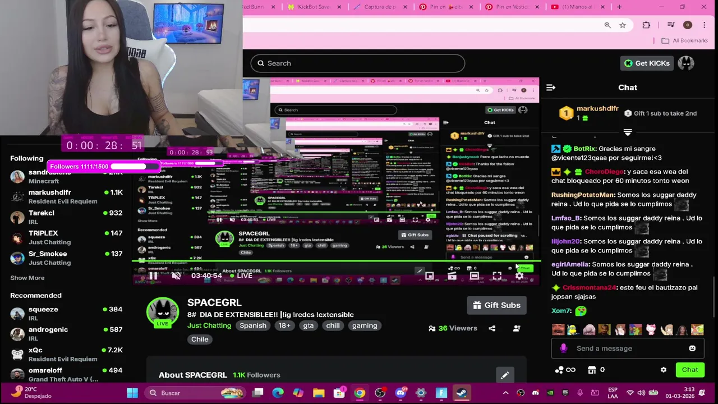Unmute the stream player volume
This screenshot has width=718, height=404.
(176, 276)
